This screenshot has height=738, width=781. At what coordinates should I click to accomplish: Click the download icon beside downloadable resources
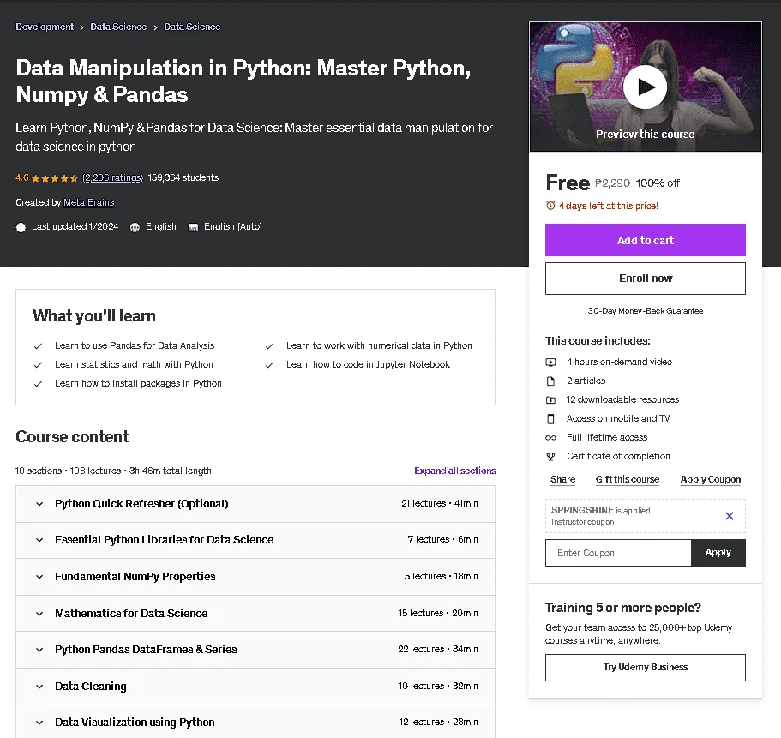[x=550, y=400]
